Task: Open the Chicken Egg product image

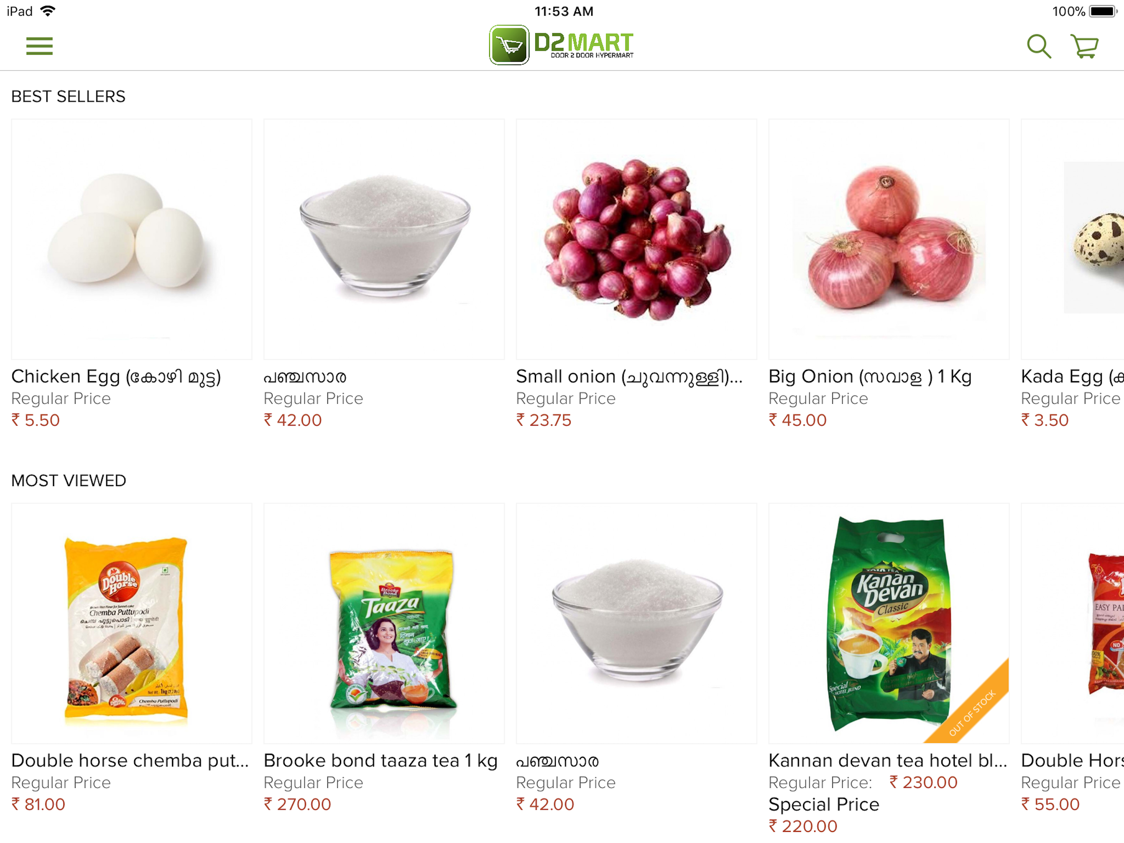Action: [132, 240]
